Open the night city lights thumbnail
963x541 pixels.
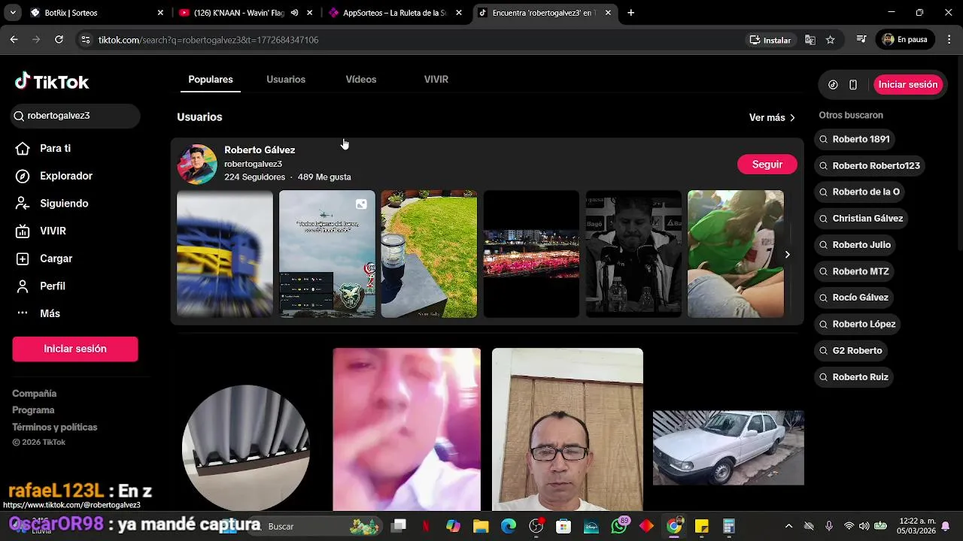point(531,254)
